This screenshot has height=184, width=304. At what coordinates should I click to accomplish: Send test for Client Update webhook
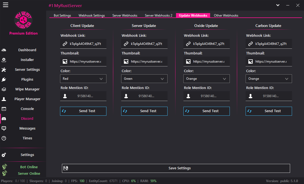83,111
